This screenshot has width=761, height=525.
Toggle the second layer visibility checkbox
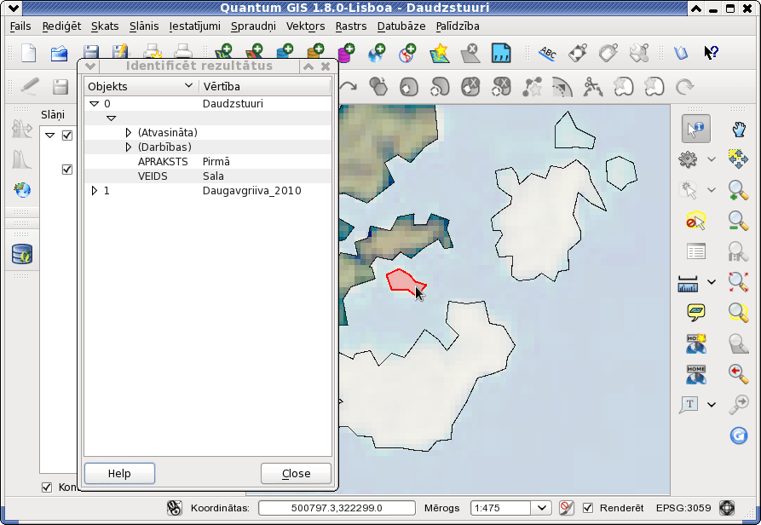click(67, 170)
